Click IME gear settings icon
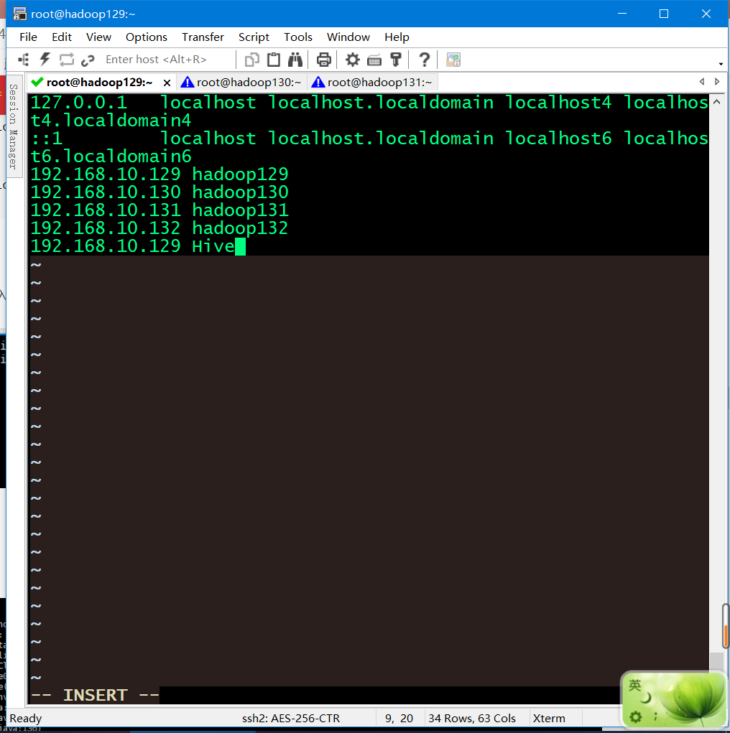The image size is (730, 733). tap(635, 716)
